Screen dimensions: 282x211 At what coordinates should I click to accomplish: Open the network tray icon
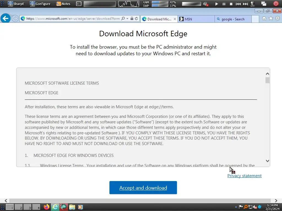point(250,207)
